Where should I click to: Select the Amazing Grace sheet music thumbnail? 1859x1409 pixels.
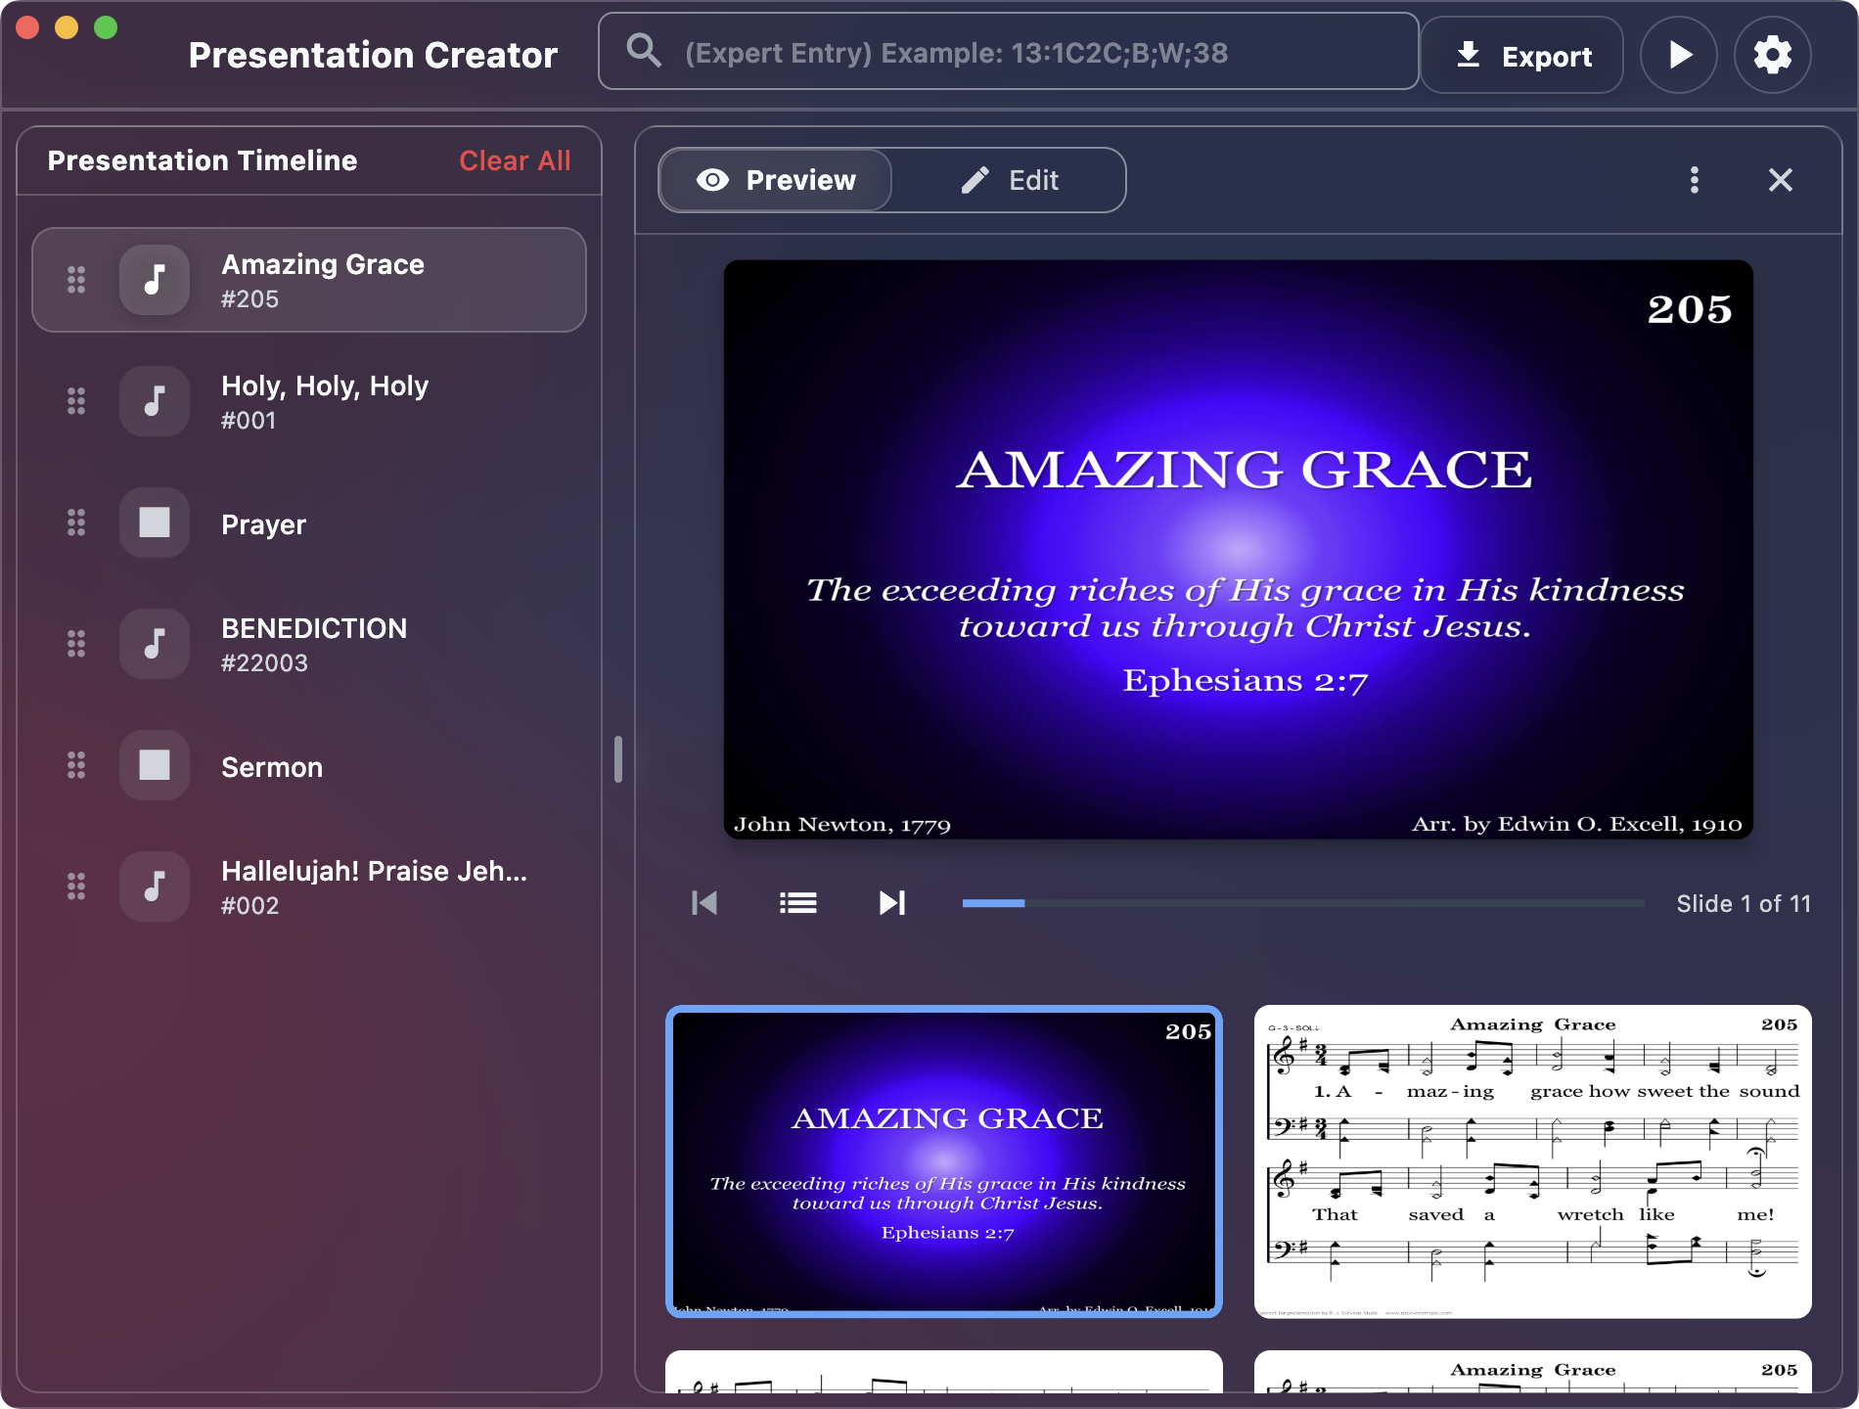click(1531, 1161)
